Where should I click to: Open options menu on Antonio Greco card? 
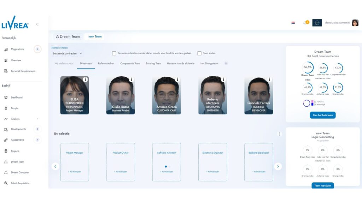click(177, 79)
